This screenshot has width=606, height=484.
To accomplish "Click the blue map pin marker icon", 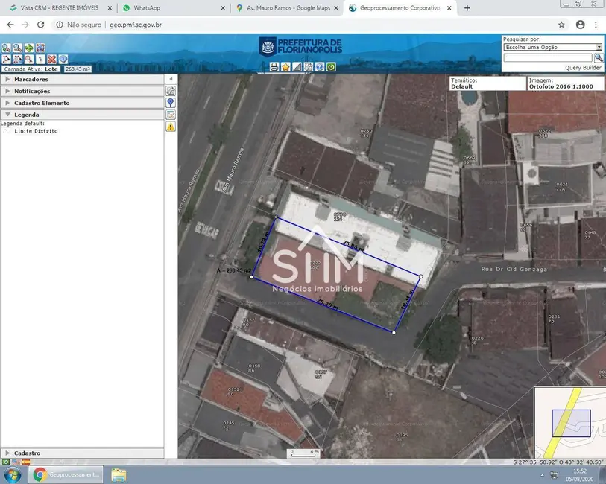I will click(x=171, y=103).
